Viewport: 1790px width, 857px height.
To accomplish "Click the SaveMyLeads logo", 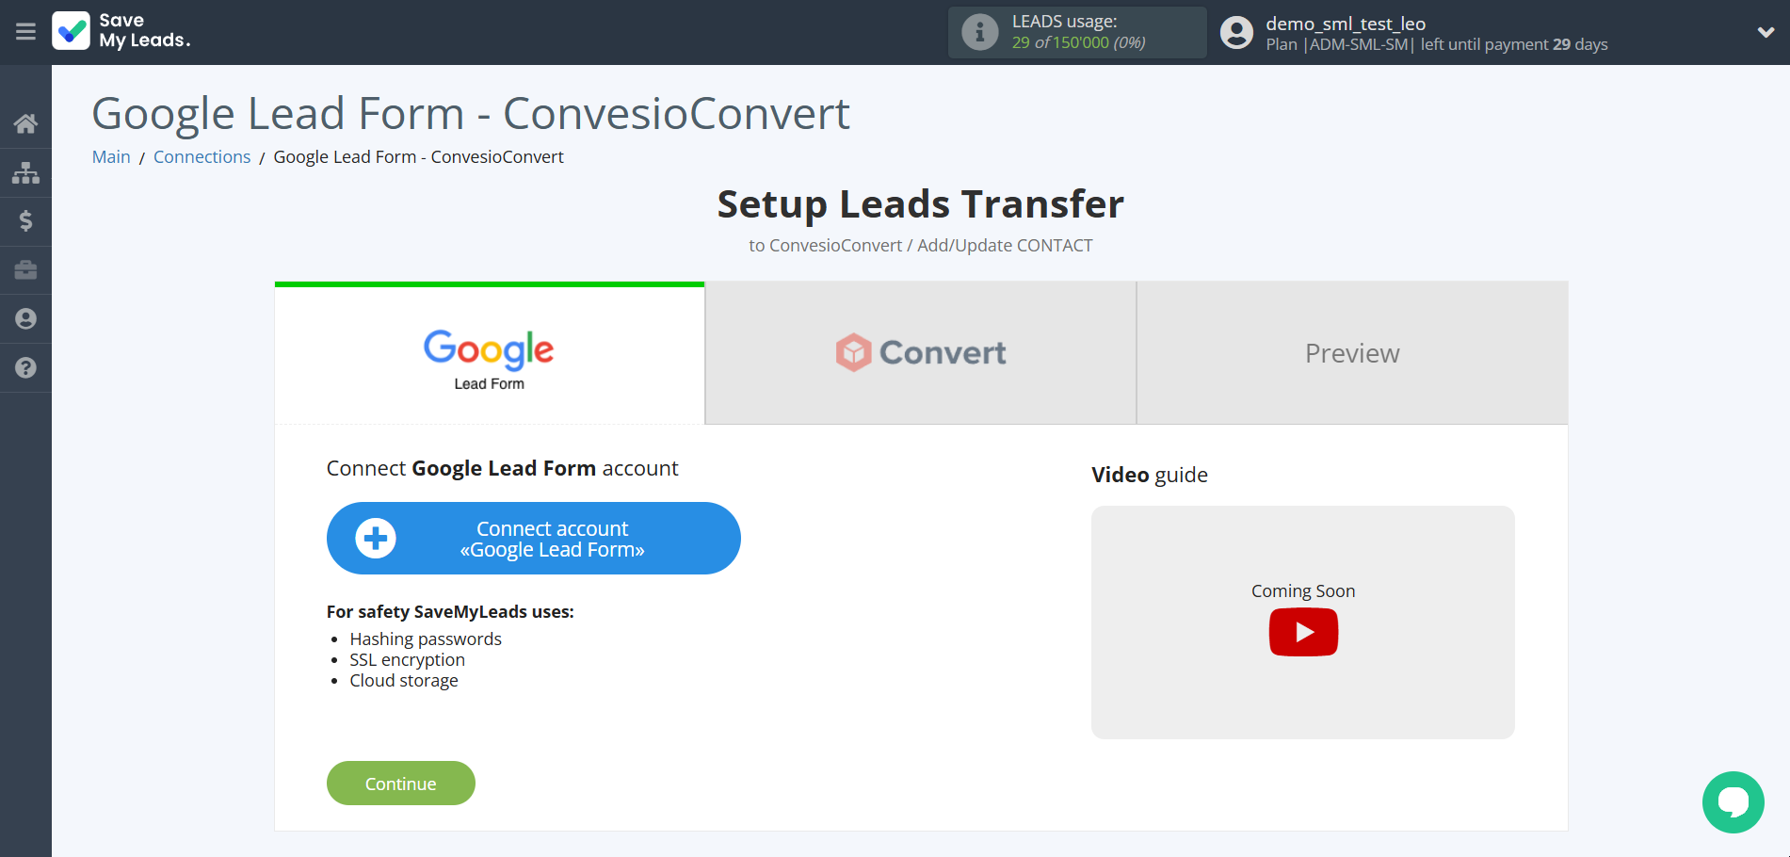I will point(121,31).
